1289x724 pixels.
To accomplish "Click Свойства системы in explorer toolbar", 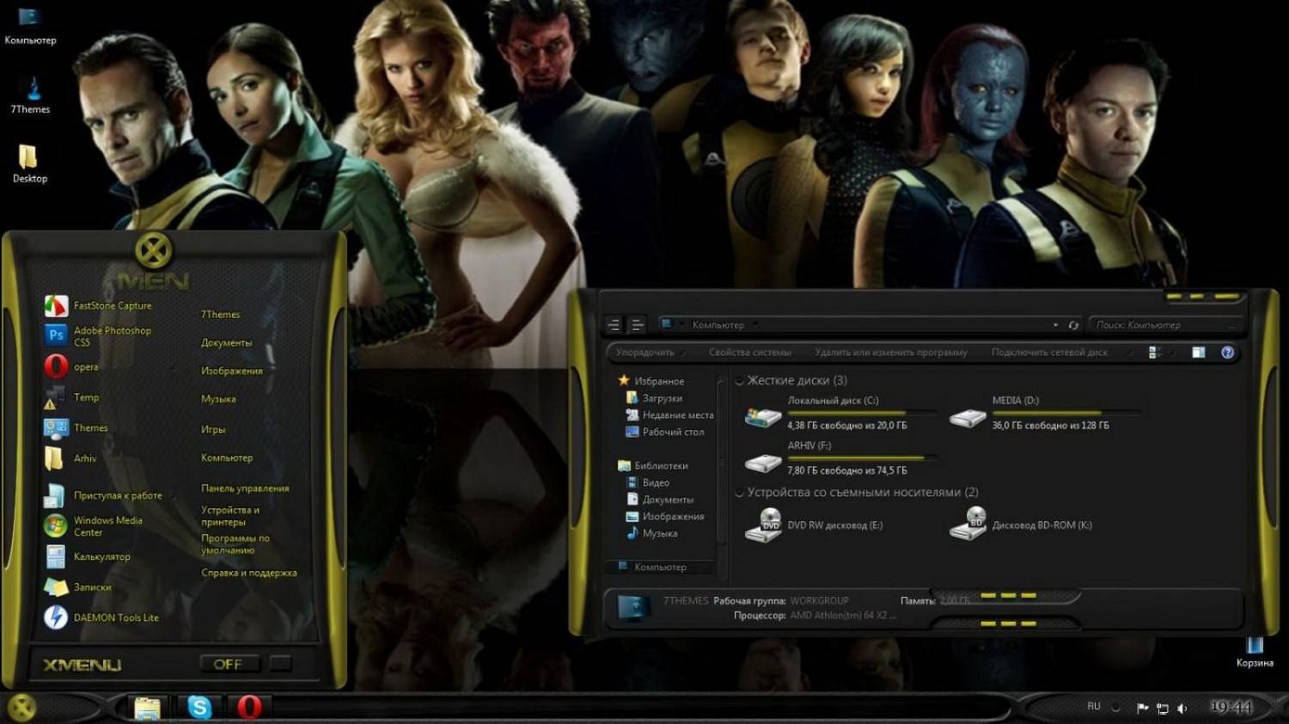I will coord(749,353).
